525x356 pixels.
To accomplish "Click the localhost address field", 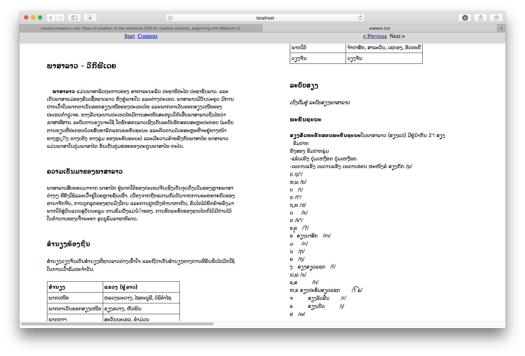I will coord(265,18).
